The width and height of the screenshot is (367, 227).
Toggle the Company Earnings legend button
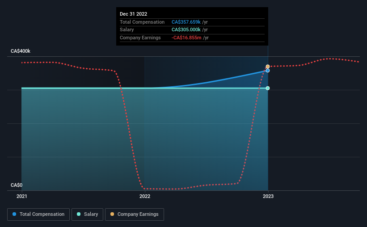click(135, 214)
